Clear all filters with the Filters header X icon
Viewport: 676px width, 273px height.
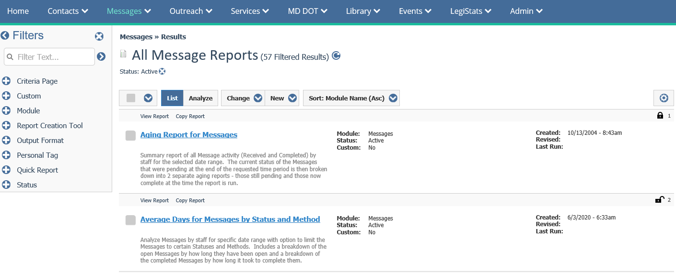pos(99,36)
